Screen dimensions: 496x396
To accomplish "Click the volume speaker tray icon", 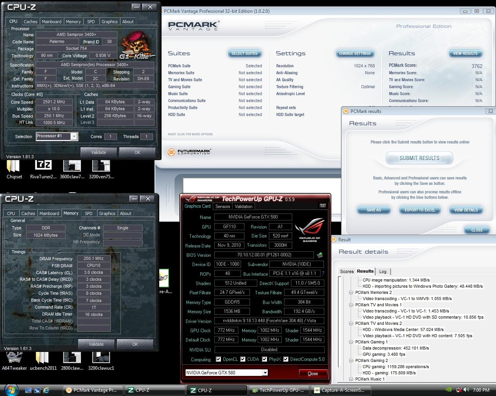I will (x=466, y=390).
